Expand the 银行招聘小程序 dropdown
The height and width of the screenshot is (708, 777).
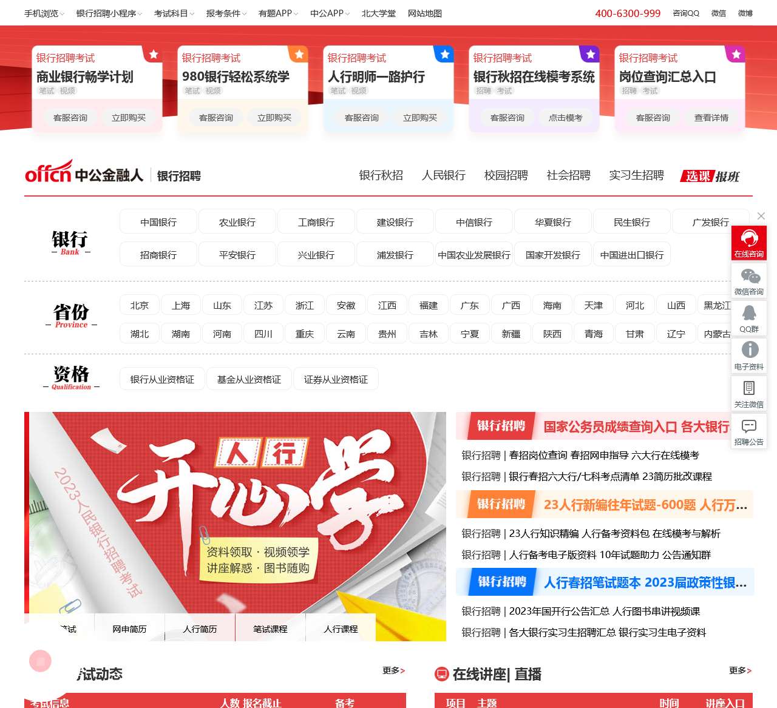click(109, 13)
